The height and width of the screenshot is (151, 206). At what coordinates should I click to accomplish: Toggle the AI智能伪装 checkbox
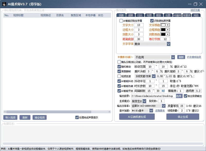pos(119,86)
